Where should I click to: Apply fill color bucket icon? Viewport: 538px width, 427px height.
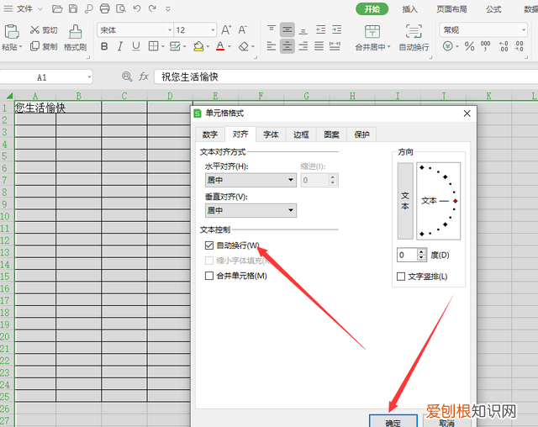click(x=198, y=46)
